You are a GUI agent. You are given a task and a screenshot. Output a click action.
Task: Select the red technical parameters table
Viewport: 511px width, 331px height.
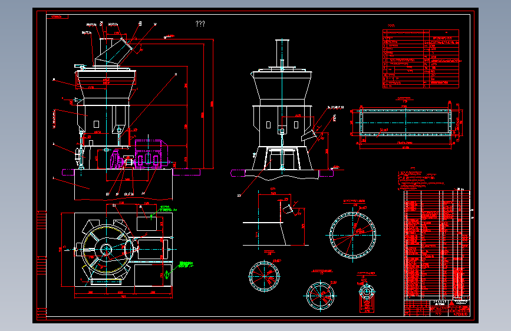[x=421, y=59]
